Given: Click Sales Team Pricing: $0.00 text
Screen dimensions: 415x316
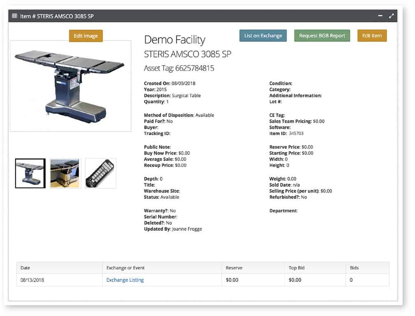Looking at the screenshot, I should click(297, 121).
